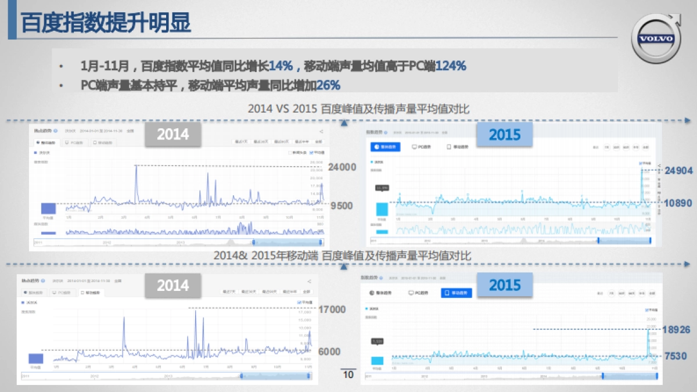
Task: Click the blue legend swatch in the 2015 chart
Action: 372,162
